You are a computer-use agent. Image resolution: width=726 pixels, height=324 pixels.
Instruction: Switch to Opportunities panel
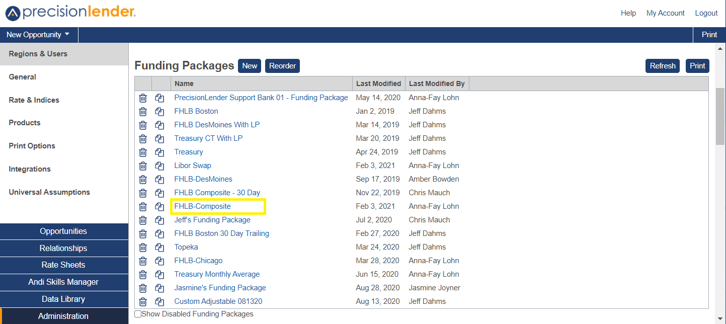coord(64,231)
